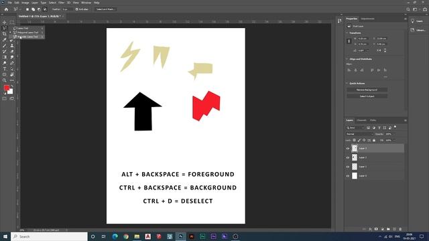Open the rotation angle dropdown

coord(367,51)
